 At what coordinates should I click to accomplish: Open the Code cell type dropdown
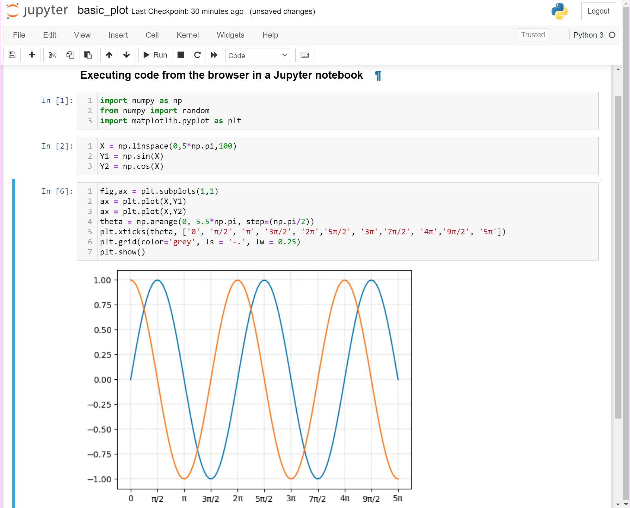tap(257, 55)
